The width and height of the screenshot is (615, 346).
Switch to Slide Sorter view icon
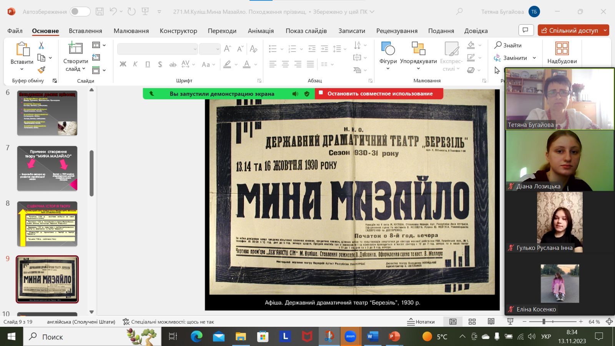(472, 321)
